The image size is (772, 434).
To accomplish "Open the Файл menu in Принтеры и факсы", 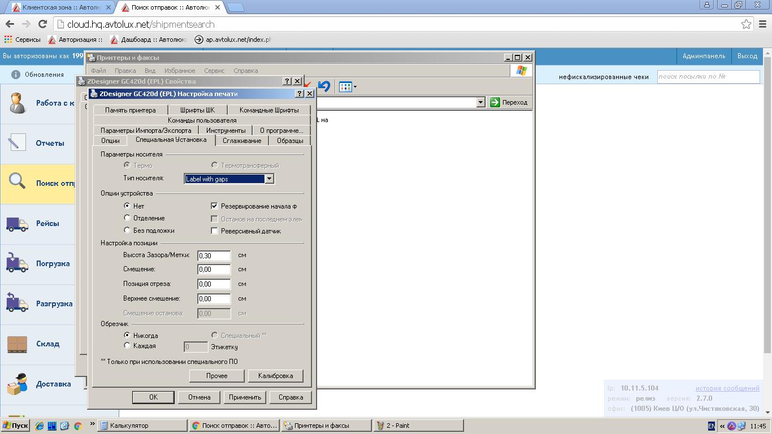I will point(98,71).
